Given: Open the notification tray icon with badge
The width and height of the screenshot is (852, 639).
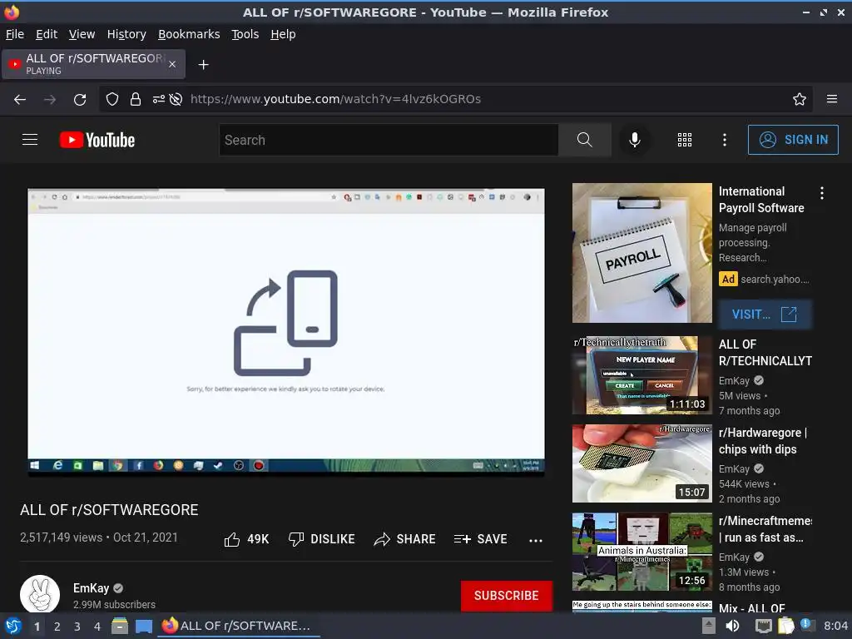Looking at the screenshot, I should click(807, 626).
